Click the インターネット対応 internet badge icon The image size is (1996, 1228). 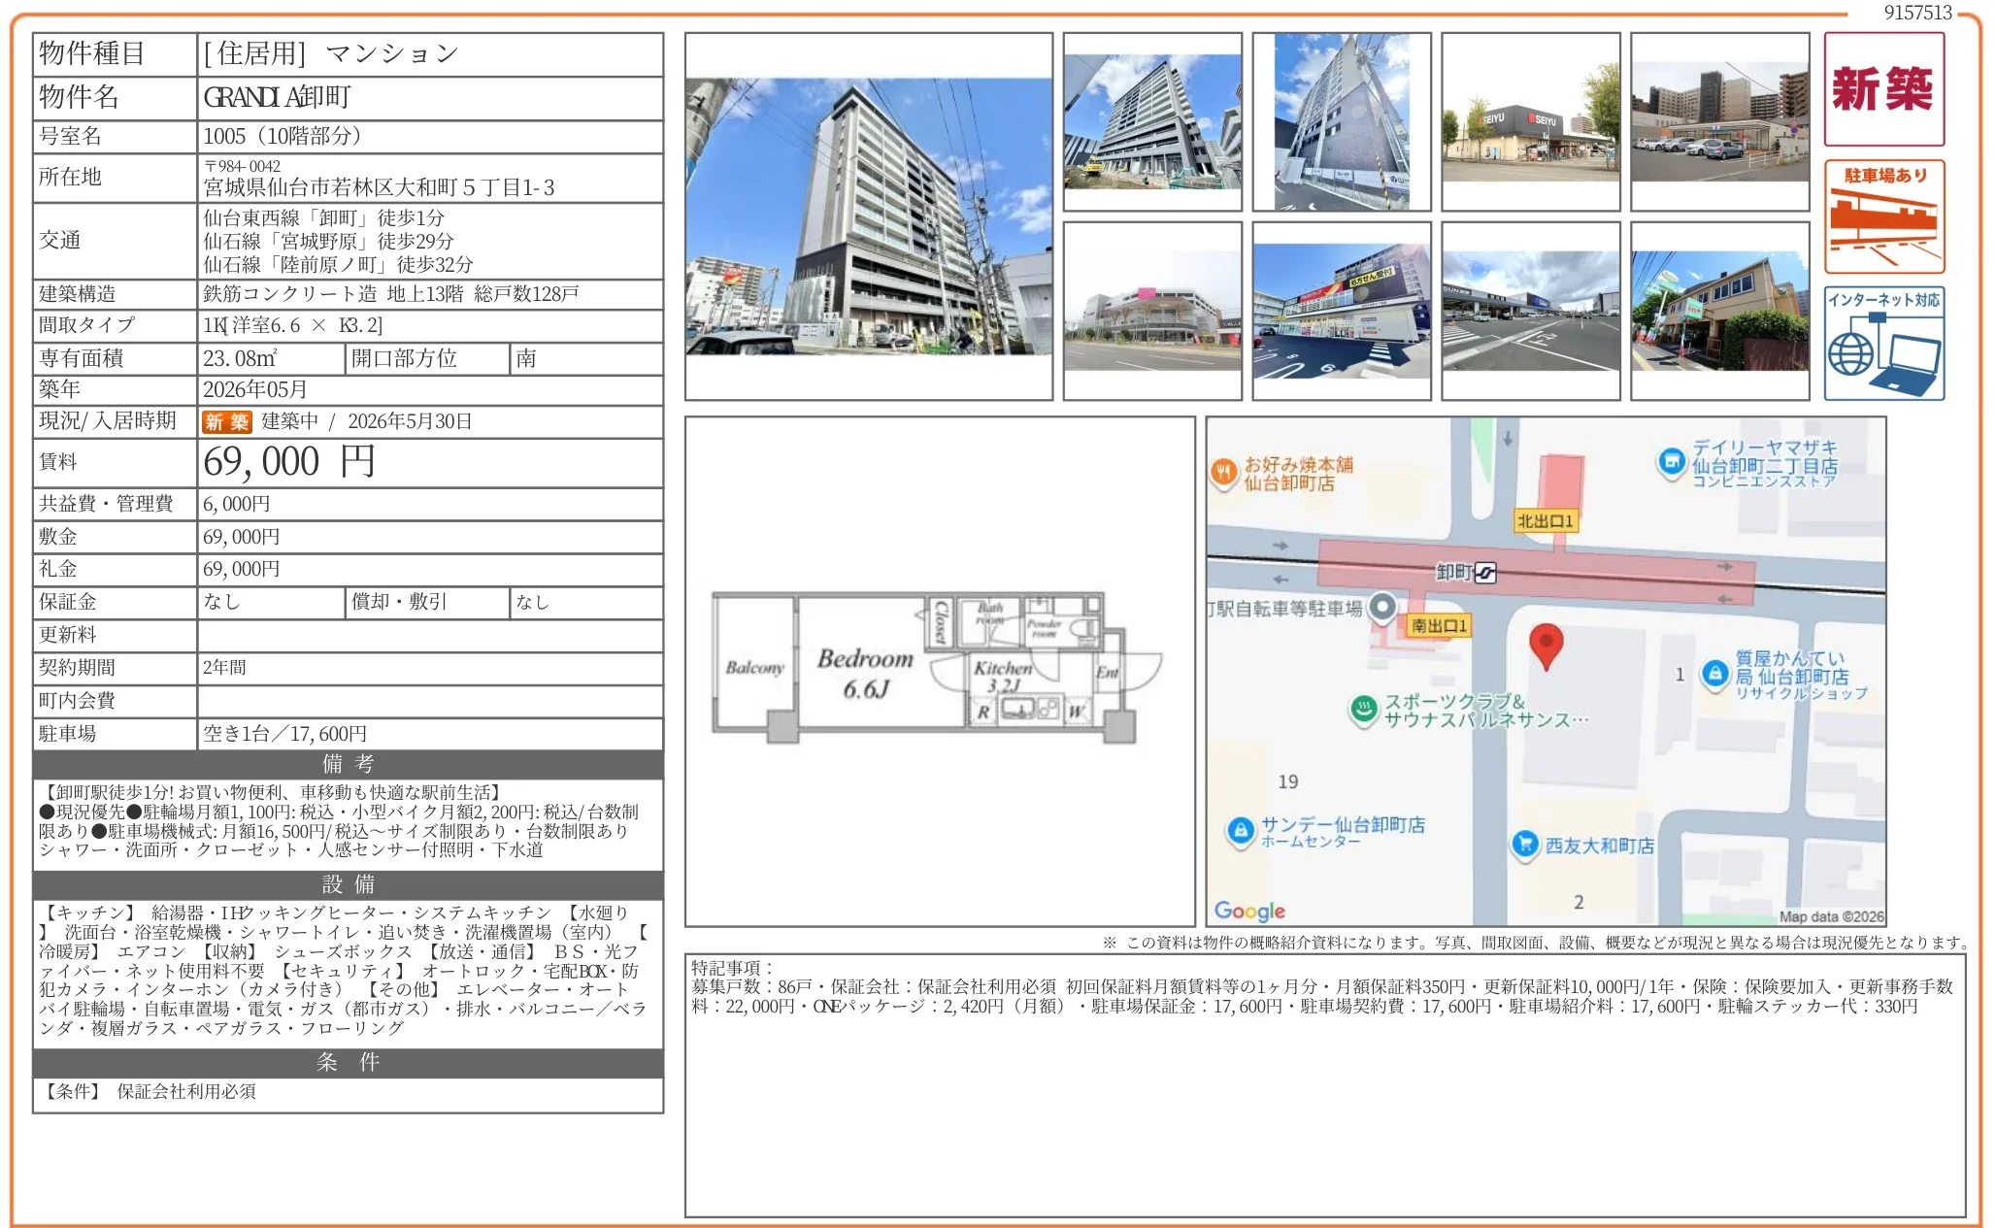point(1883,344)
